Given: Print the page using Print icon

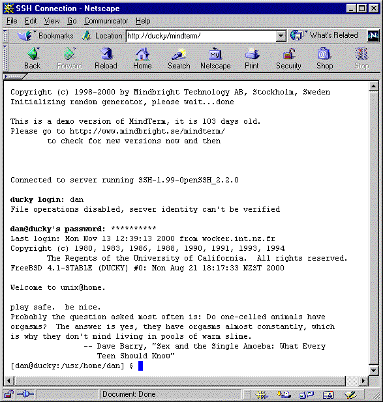Looking at the screenshot, I should click(252, 58).
